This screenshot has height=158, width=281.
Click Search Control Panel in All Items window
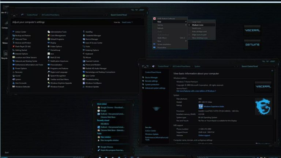(x=125, y=15)
